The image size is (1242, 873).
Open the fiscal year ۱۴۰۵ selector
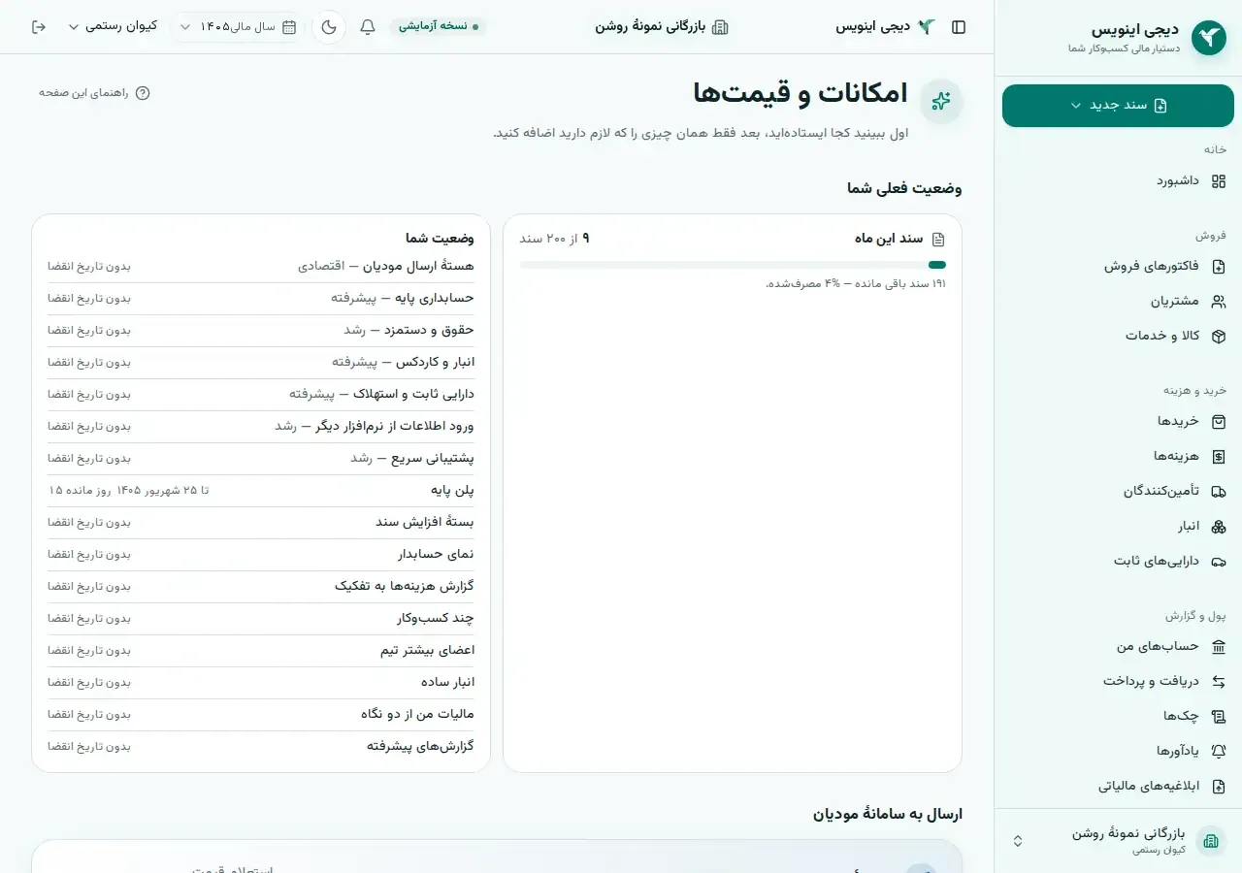(239, 27)
